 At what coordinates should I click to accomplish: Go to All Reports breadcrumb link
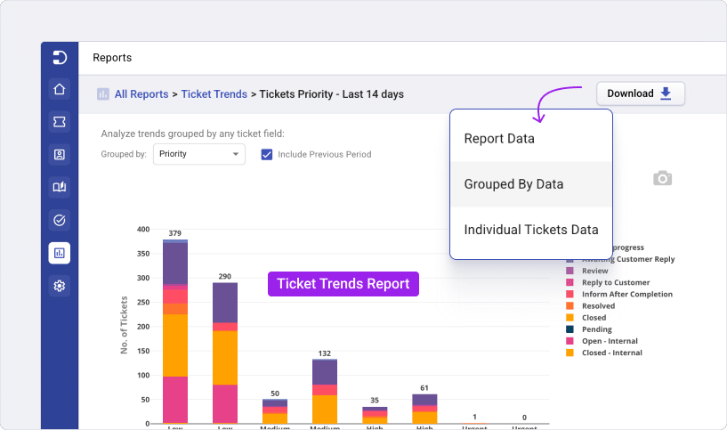click(x=141, y=94)
